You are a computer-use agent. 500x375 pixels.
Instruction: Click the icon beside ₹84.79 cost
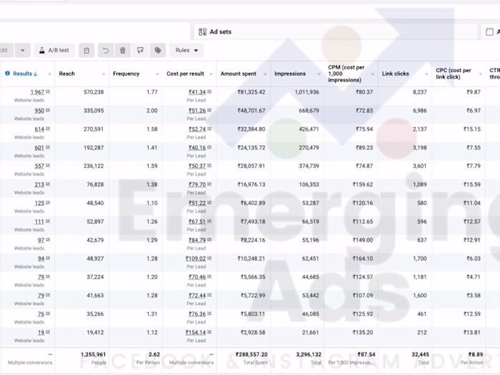click(x=209, y=239)
